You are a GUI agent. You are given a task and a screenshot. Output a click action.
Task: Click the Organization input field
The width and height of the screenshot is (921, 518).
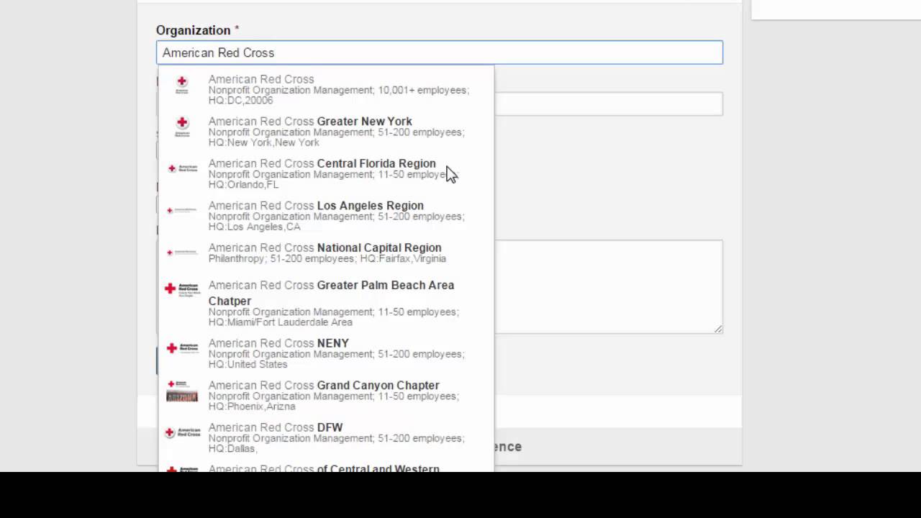439,53
